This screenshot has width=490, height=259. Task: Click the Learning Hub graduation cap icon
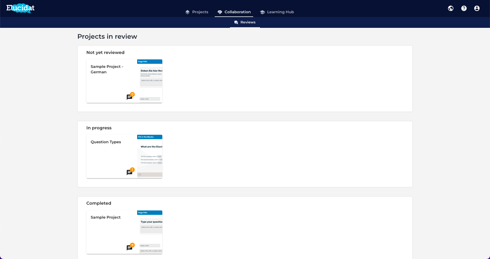[x=262, y=12]
